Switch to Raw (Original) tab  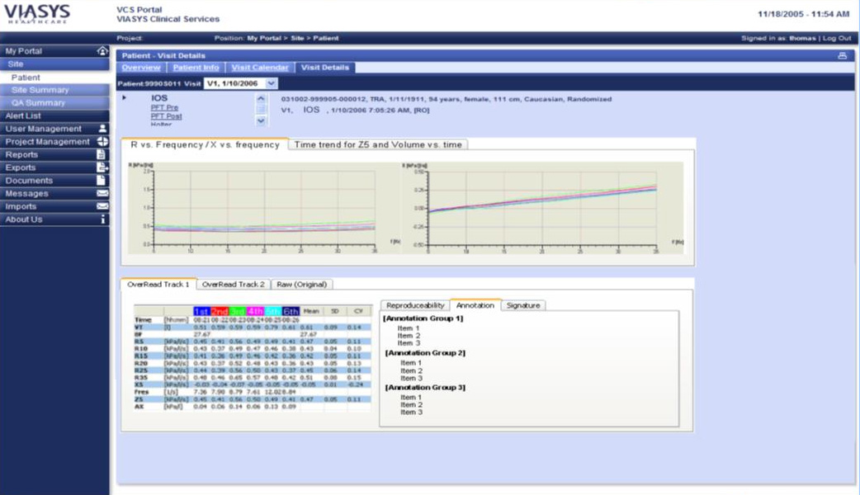[301, 284]
